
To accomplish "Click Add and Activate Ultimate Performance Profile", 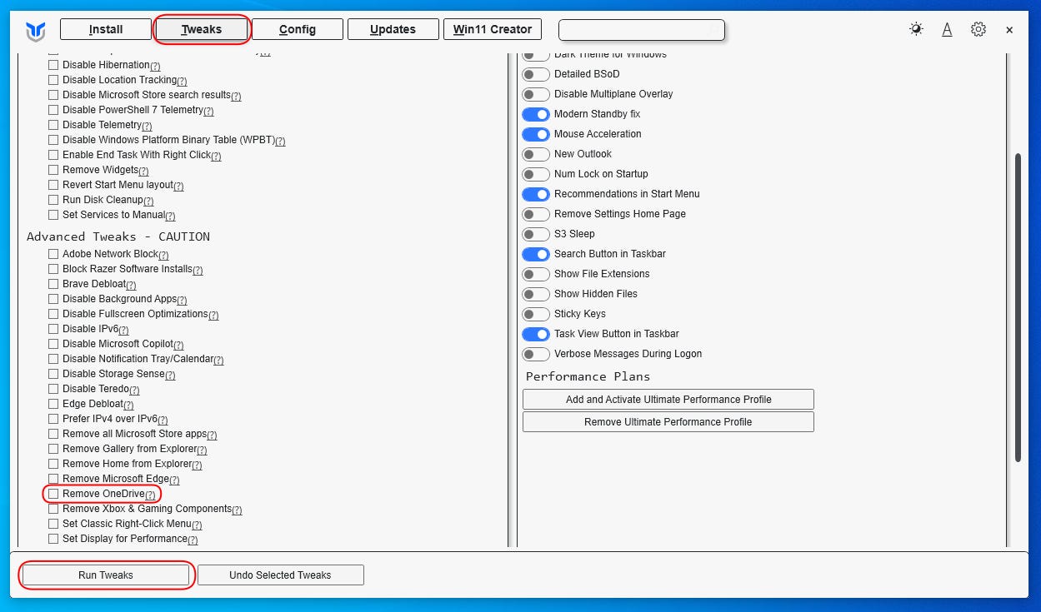I will 668,400.
